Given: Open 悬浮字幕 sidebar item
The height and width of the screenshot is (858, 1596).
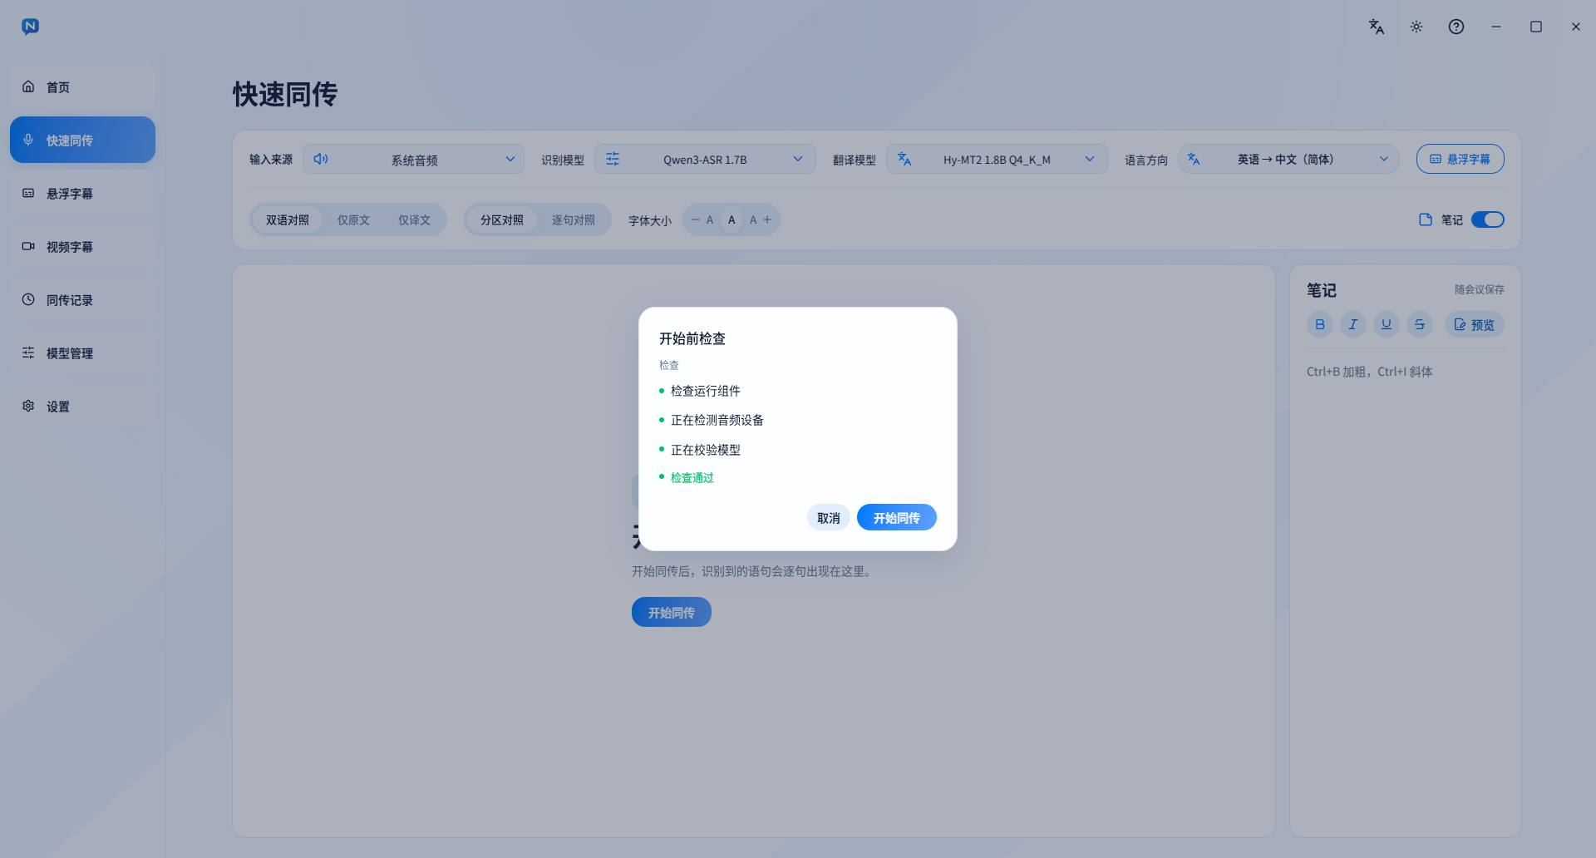Looking at the screenshot, I should coord(82,193).
